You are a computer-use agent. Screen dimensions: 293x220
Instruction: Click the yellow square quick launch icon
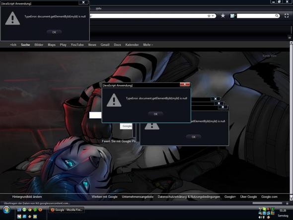pyautogui.click(x=35, y=217)
